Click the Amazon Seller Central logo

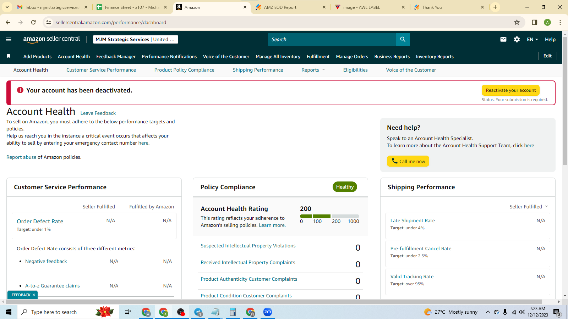(x=51, y=39)
